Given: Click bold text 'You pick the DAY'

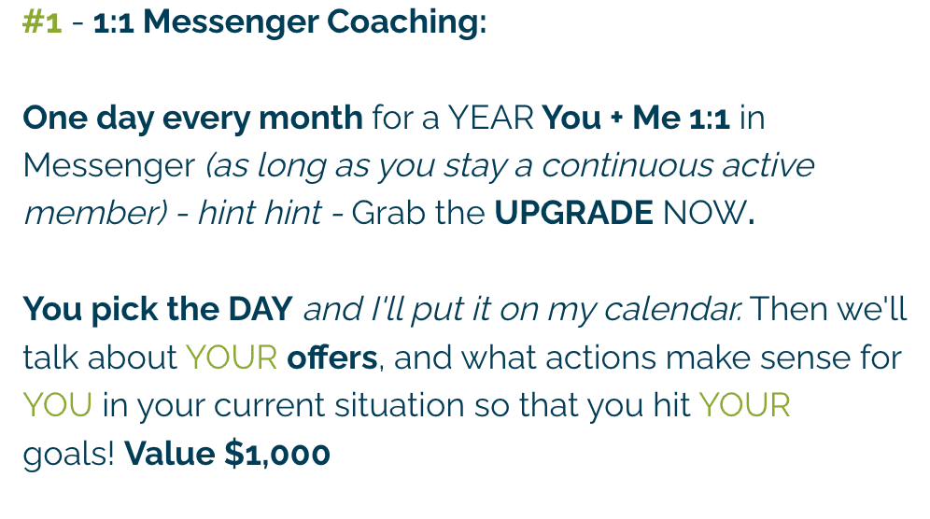Looking at the screenshot, I should 158,309.
